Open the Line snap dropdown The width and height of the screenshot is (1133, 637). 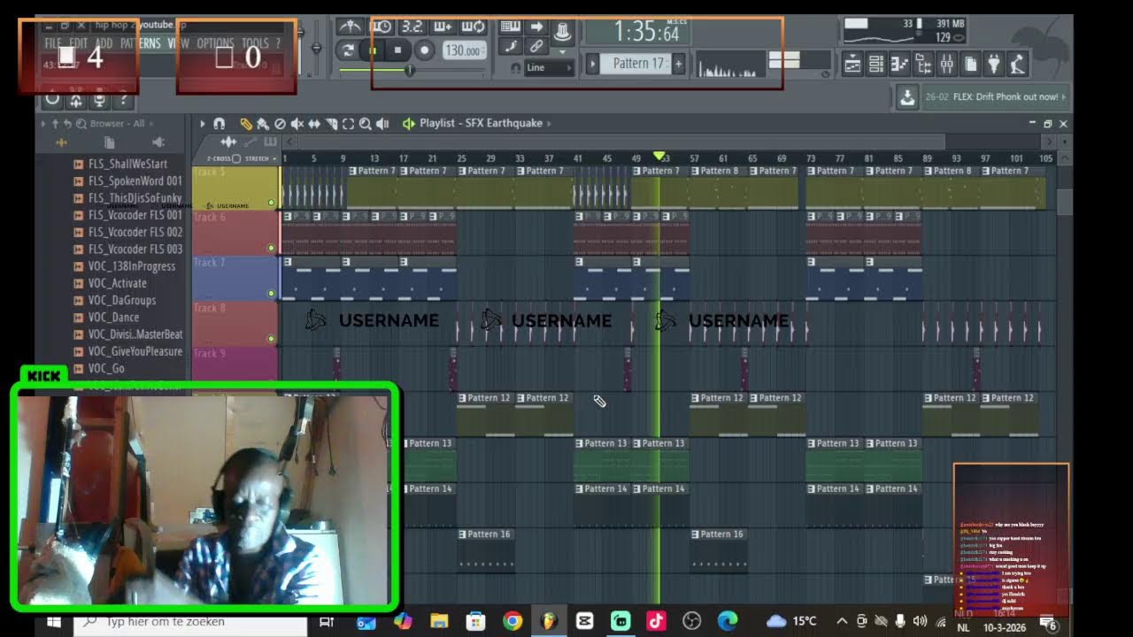pos(549,67)
